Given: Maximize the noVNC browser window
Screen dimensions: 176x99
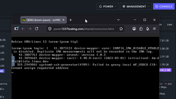Looking at the screenshot, I should point(145,20).
